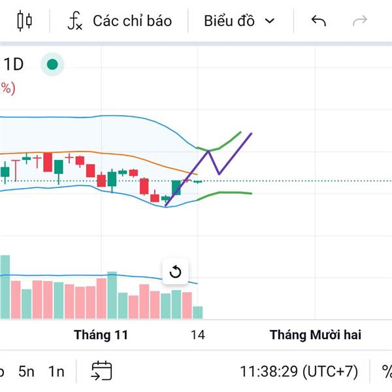Select the 5n time range
The image size is (392, 392).
coord(26,372)
